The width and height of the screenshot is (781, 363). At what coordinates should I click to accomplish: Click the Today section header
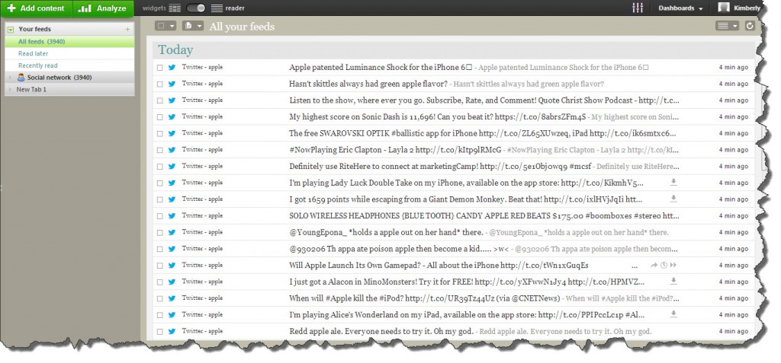tap(175, 49)
